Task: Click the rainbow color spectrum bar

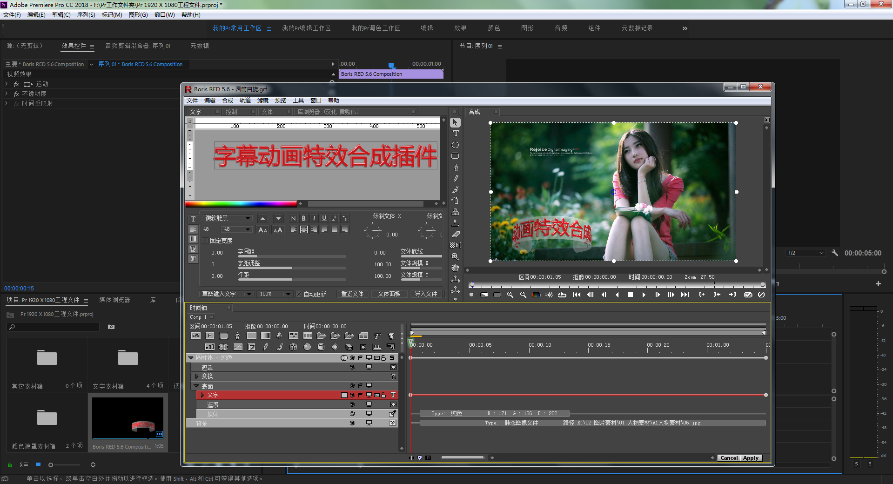Action: (x=241, y=203)
